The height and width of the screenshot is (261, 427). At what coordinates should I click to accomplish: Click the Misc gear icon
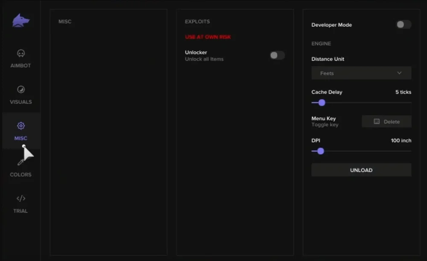(20, 126)
